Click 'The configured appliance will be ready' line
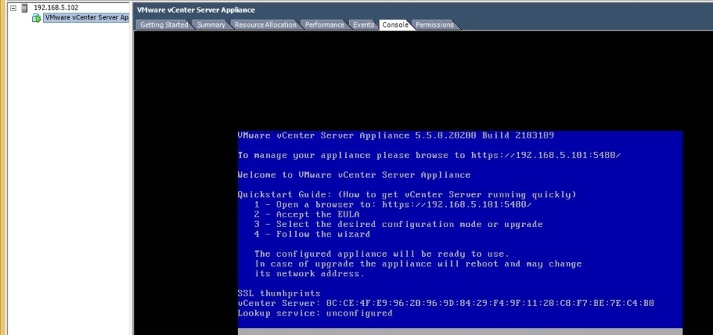 382,254
